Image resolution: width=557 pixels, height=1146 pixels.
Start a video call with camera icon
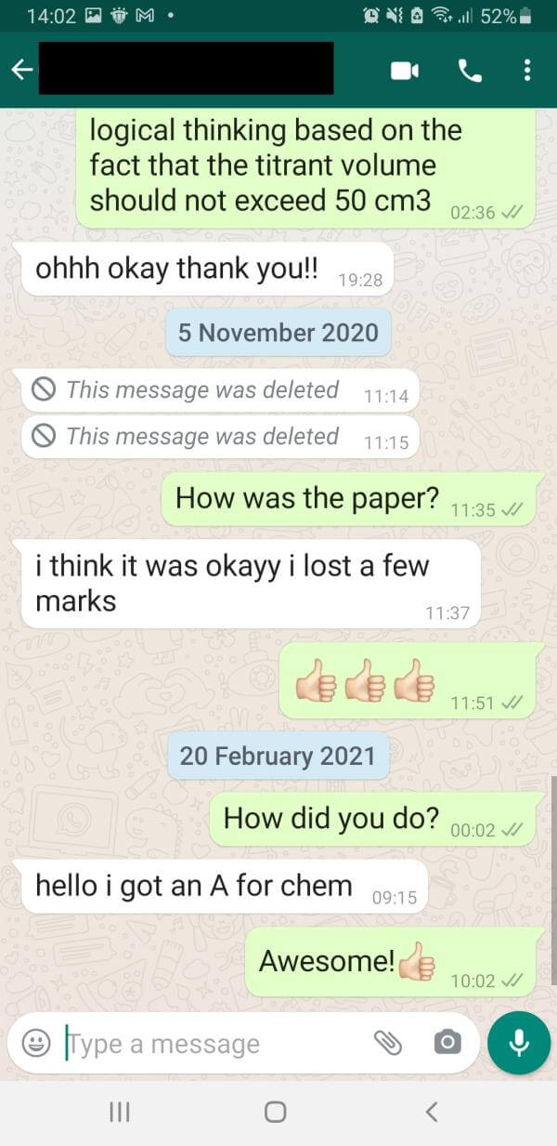pos(405,70)
